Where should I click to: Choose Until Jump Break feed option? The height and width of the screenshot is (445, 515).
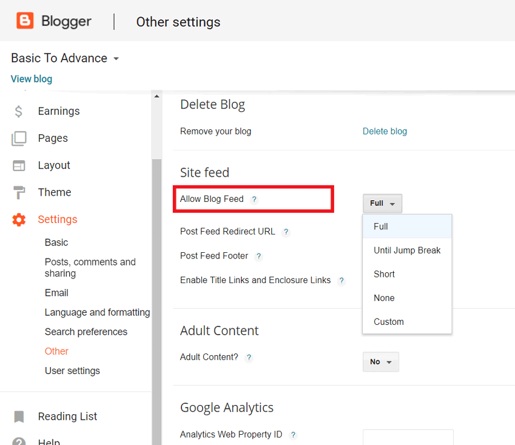pyautogui.click(x=407, y=251)
